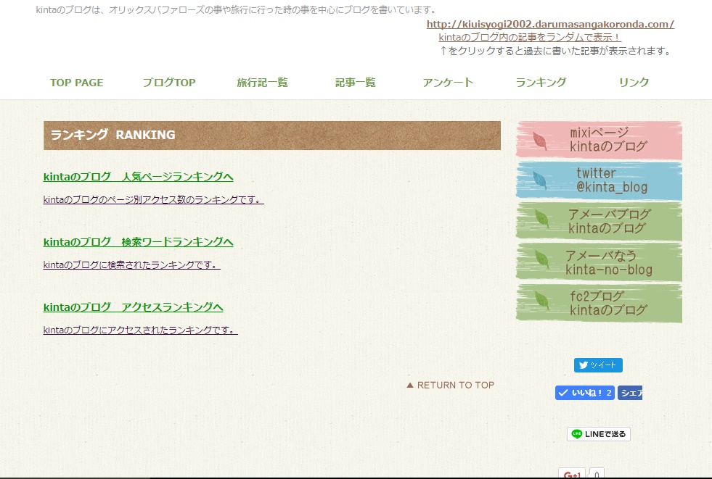This screenshot has height=479, width=712.
Task: Open 記事一覧 navigation item
Action: click(355, 83)
